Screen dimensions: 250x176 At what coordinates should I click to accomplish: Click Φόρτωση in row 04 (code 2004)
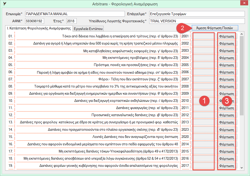pyautogui.click(x=226, y=58)
